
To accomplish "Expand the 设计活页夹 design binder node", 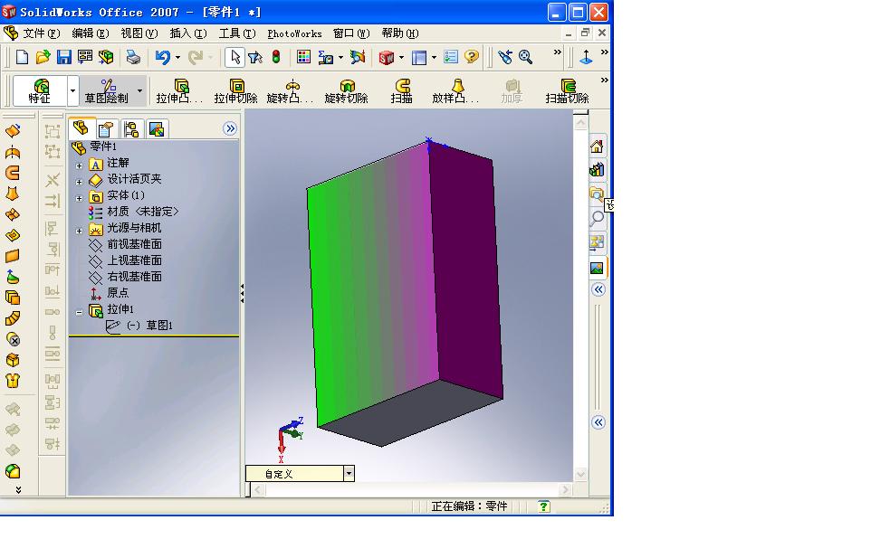I will pyautogui.click(x=79, y=182).
